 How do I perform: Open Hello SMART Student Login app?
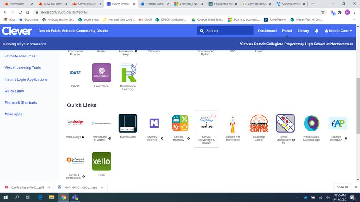(311, 123)
